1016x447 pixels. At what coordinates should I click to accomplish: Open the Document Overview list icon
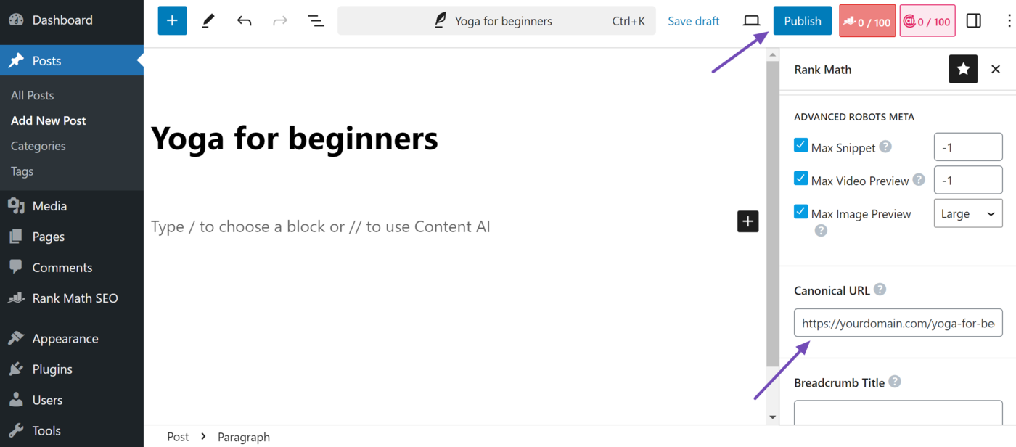coord(316,21)
